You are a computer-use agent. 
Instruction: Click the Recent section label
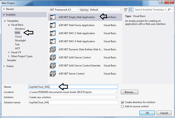click(10, 9)
